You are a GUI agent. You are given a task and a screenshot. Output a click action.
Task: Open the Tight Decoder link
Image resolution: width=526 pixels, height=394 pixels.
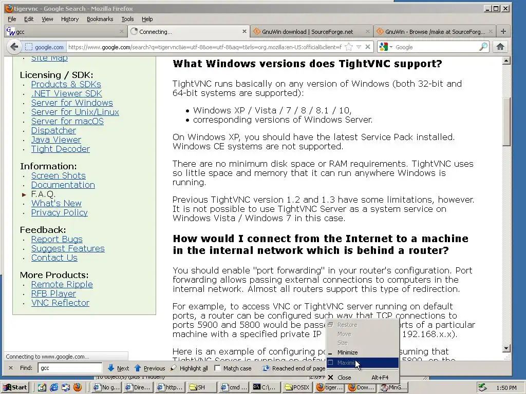pyautogui.click(x=61, y=149)
